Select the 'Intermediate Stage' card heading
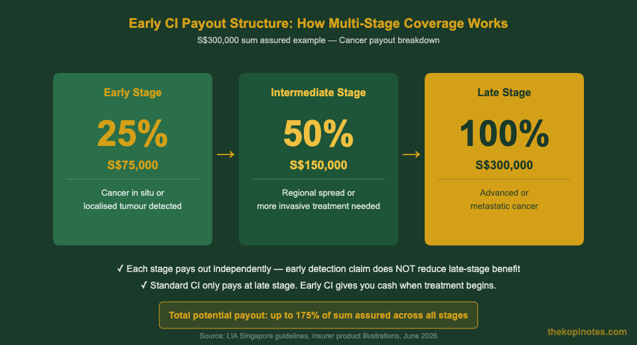This screenshot has height=345, width=637. [x=318, y=93]
